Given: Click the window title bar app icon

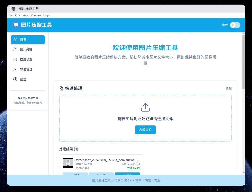Looking at the screenshot, I should pyautogui.click(x=14, y=9).
